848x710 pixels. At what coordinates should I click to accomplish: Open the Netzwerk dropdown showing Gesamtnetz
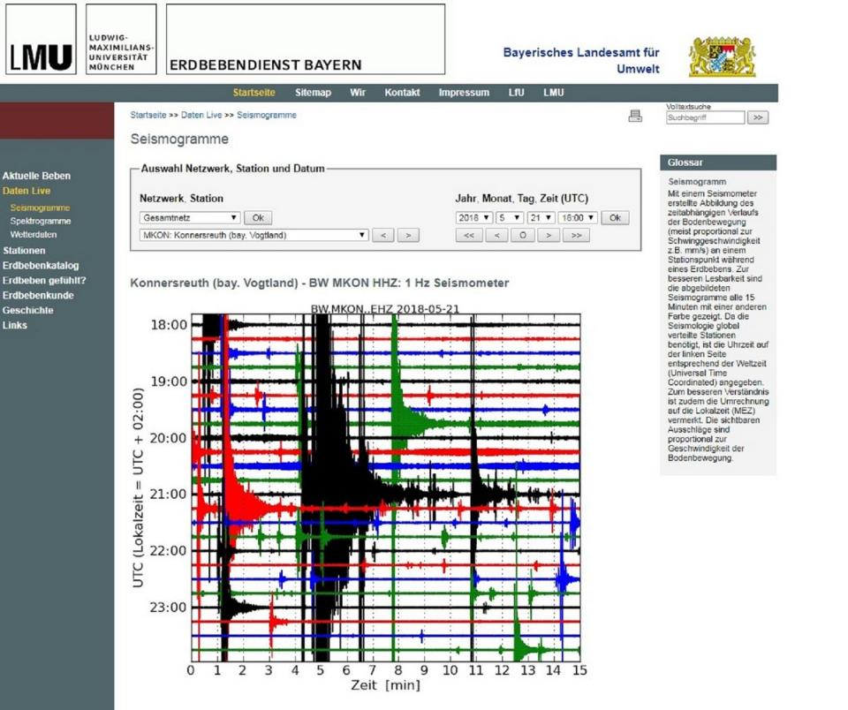pyautogui.click(x=189, y=218)
